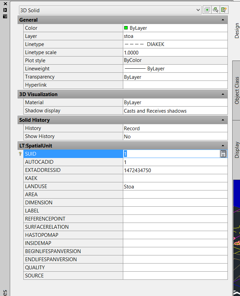The height and width of the screenshot is (296, 240).
Task: Open the 3D Solid object type dropdown
Action: tap(110, 10)
